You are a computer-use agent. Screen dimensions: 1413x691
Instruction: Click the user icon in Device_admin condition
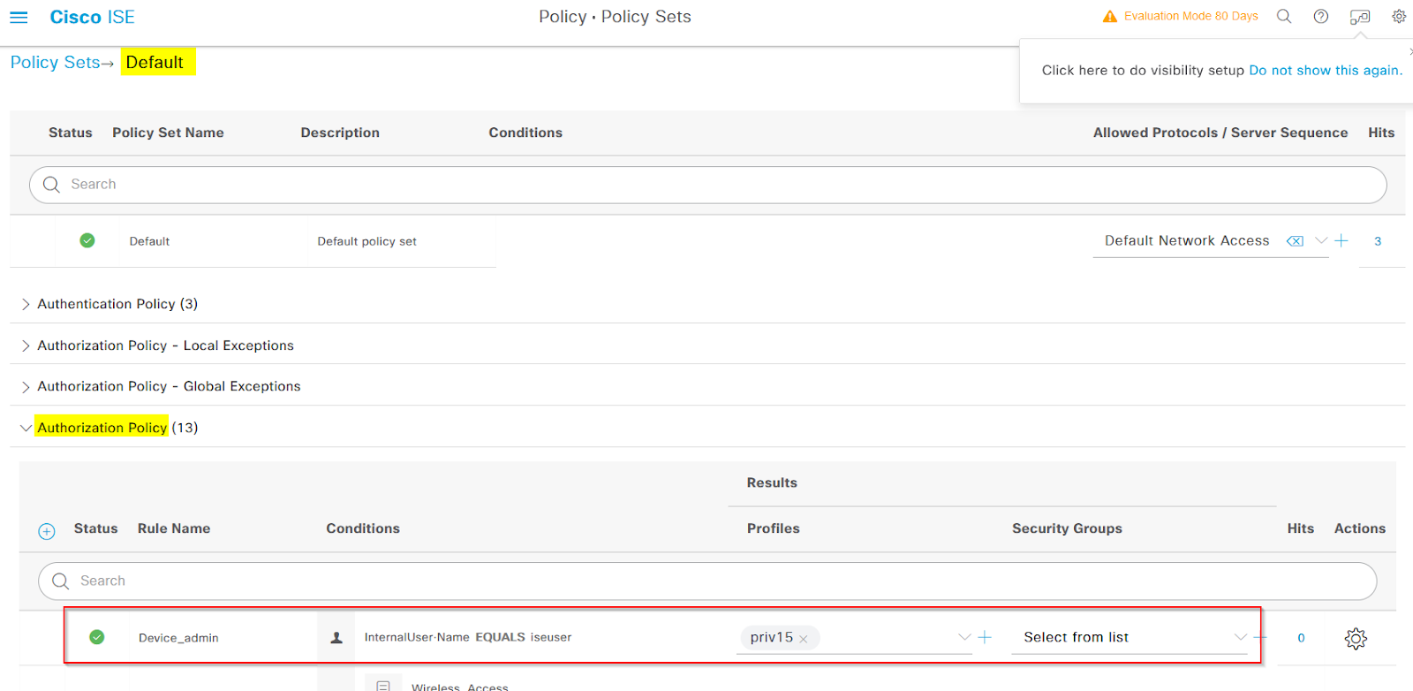pos(336,638)
